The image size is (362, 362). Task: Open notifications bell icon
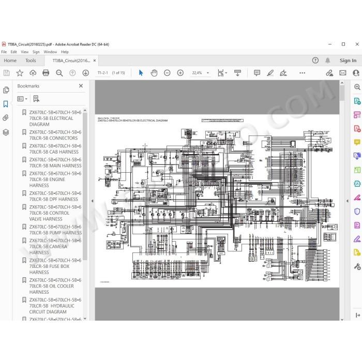327,61
